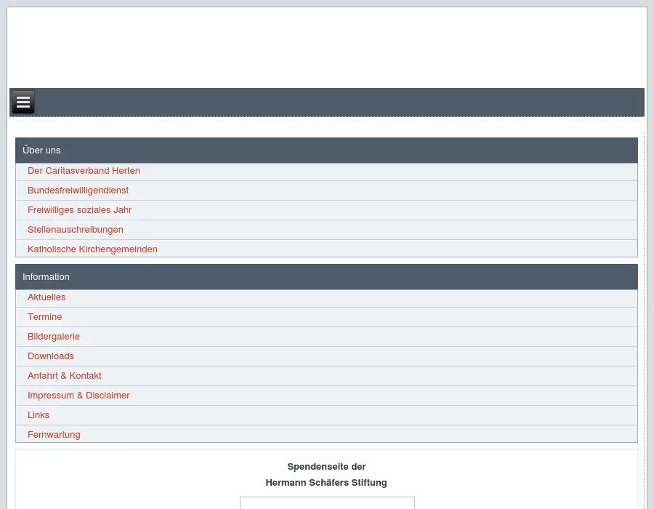Image resolution: width=654 pixels, height=509 pixels.
Task: View Stellenauschreibungen job postings
Action: pos(76,230)
